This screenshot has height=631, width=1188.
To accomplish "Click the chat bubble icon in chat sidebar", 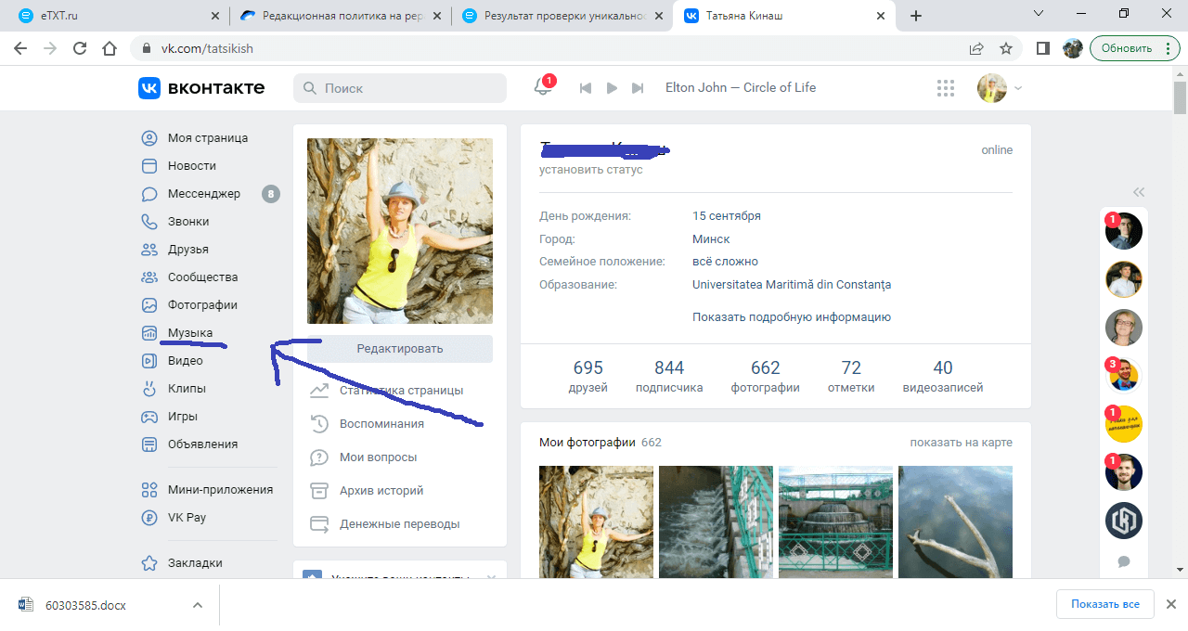I will pyautogui.click(x=1124, y=561).
